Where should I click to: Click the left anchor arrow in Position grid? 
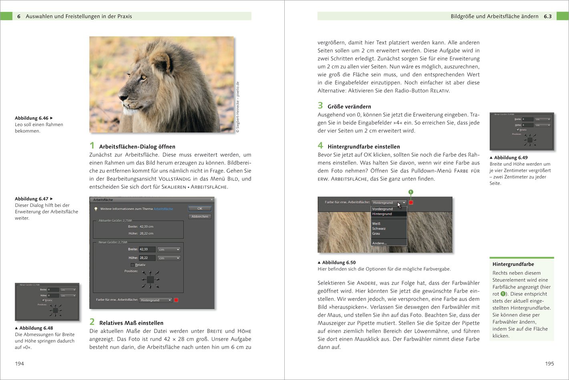pos(143,280)
